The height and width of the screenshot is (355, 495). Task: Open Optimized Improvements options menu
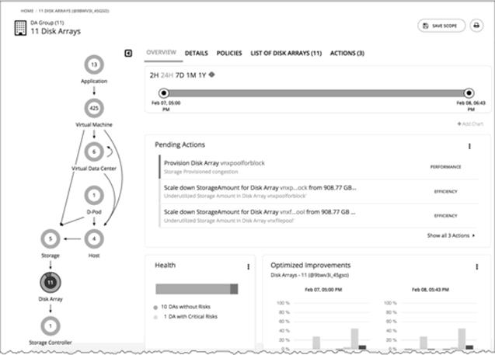coord(477,267)
